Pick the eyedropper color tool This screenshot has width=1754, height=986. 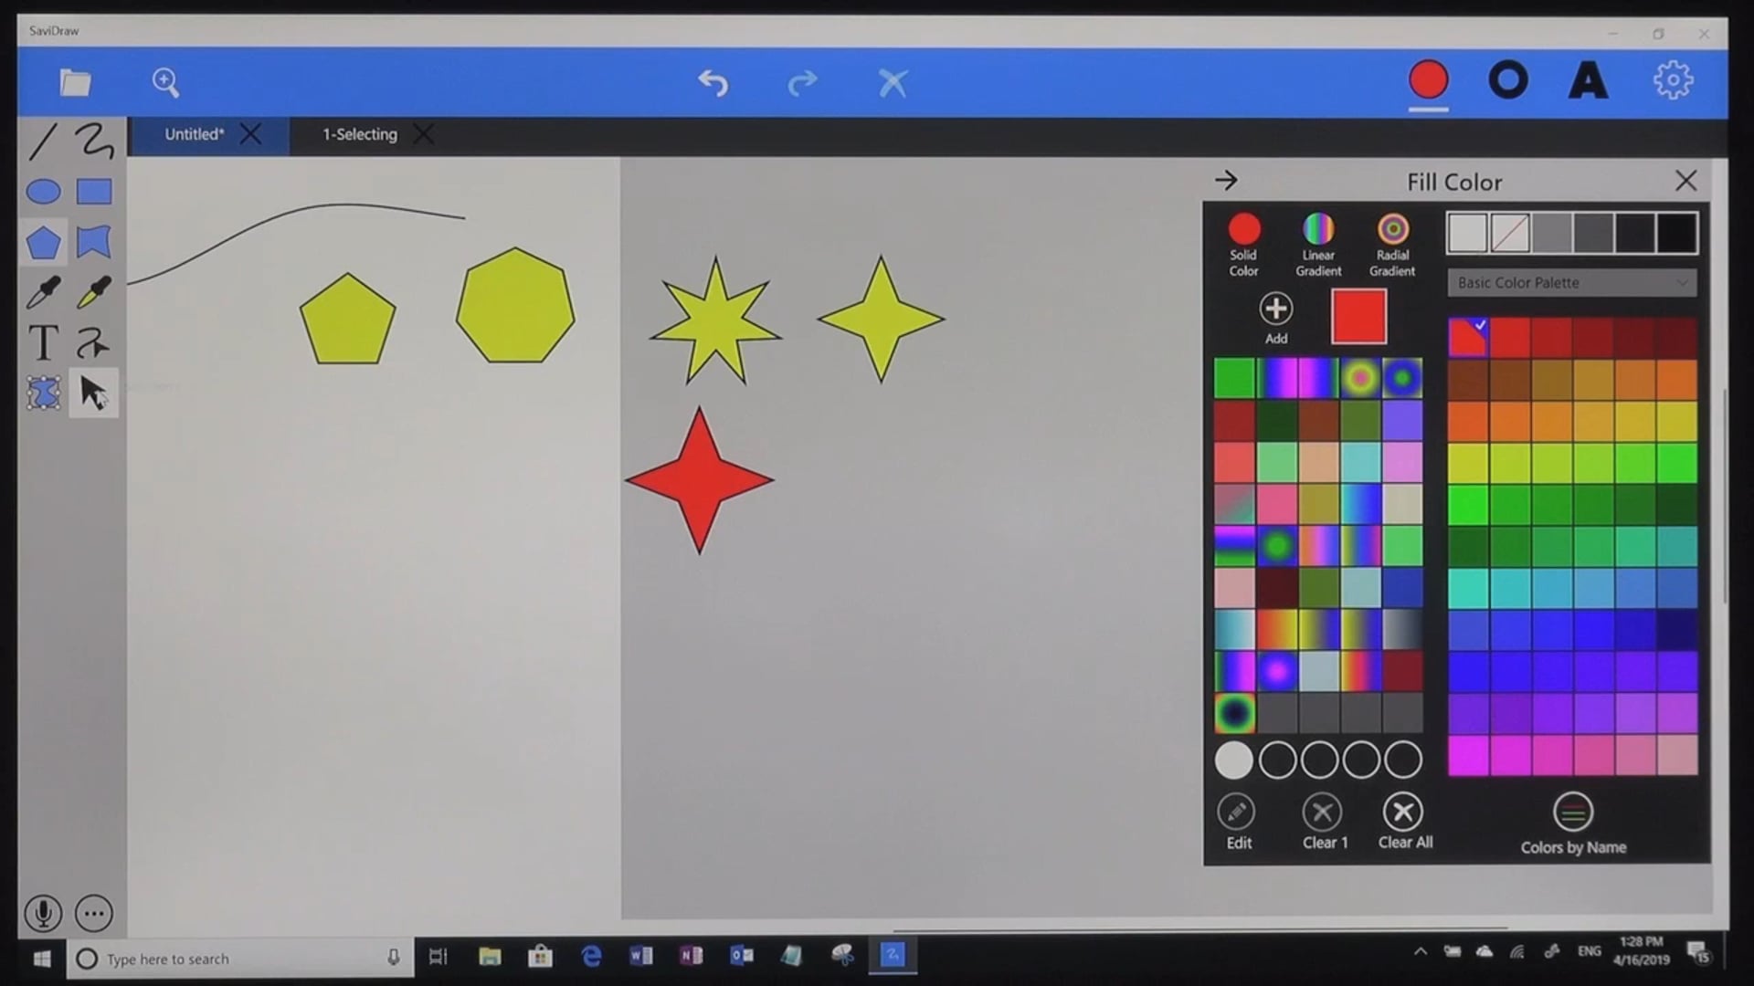pos(43,293)
